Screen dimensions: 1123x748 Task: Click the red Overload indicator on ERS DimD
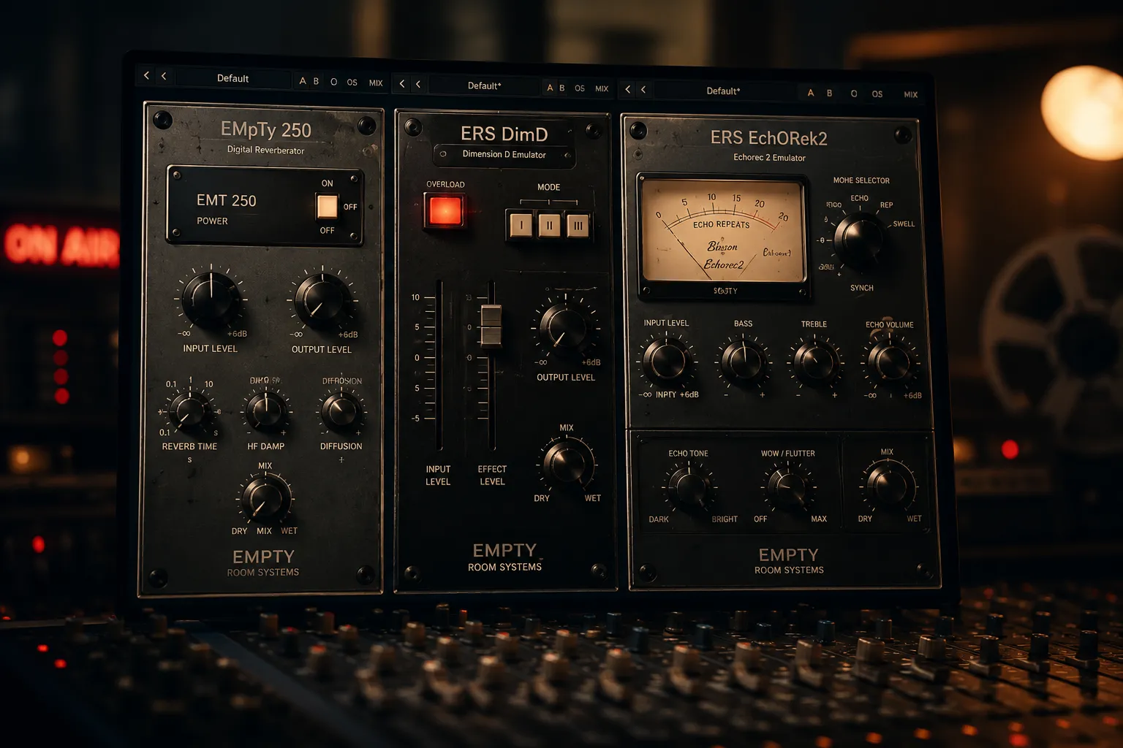(x=445, y=211)
